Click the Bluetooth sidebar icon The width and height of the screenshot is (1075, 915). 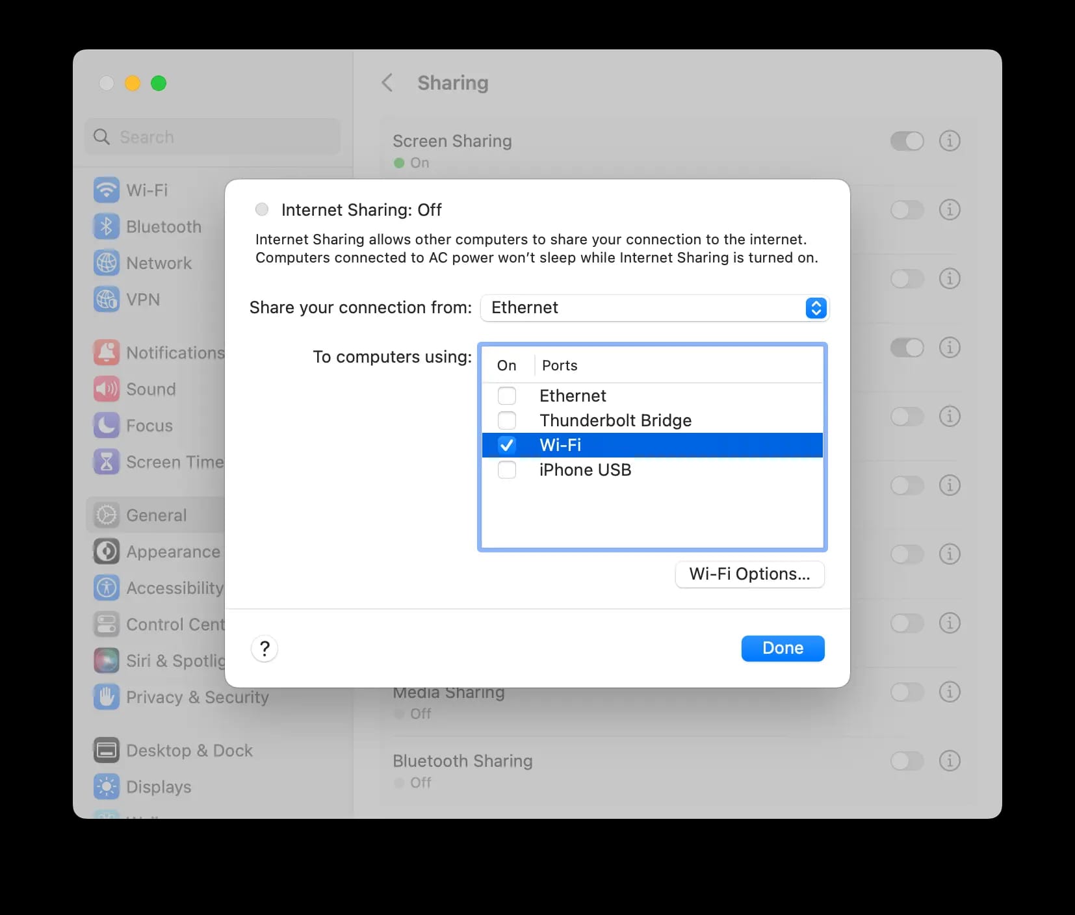(106, 227)
